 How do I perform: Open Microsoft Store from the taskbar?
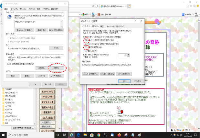92,135
